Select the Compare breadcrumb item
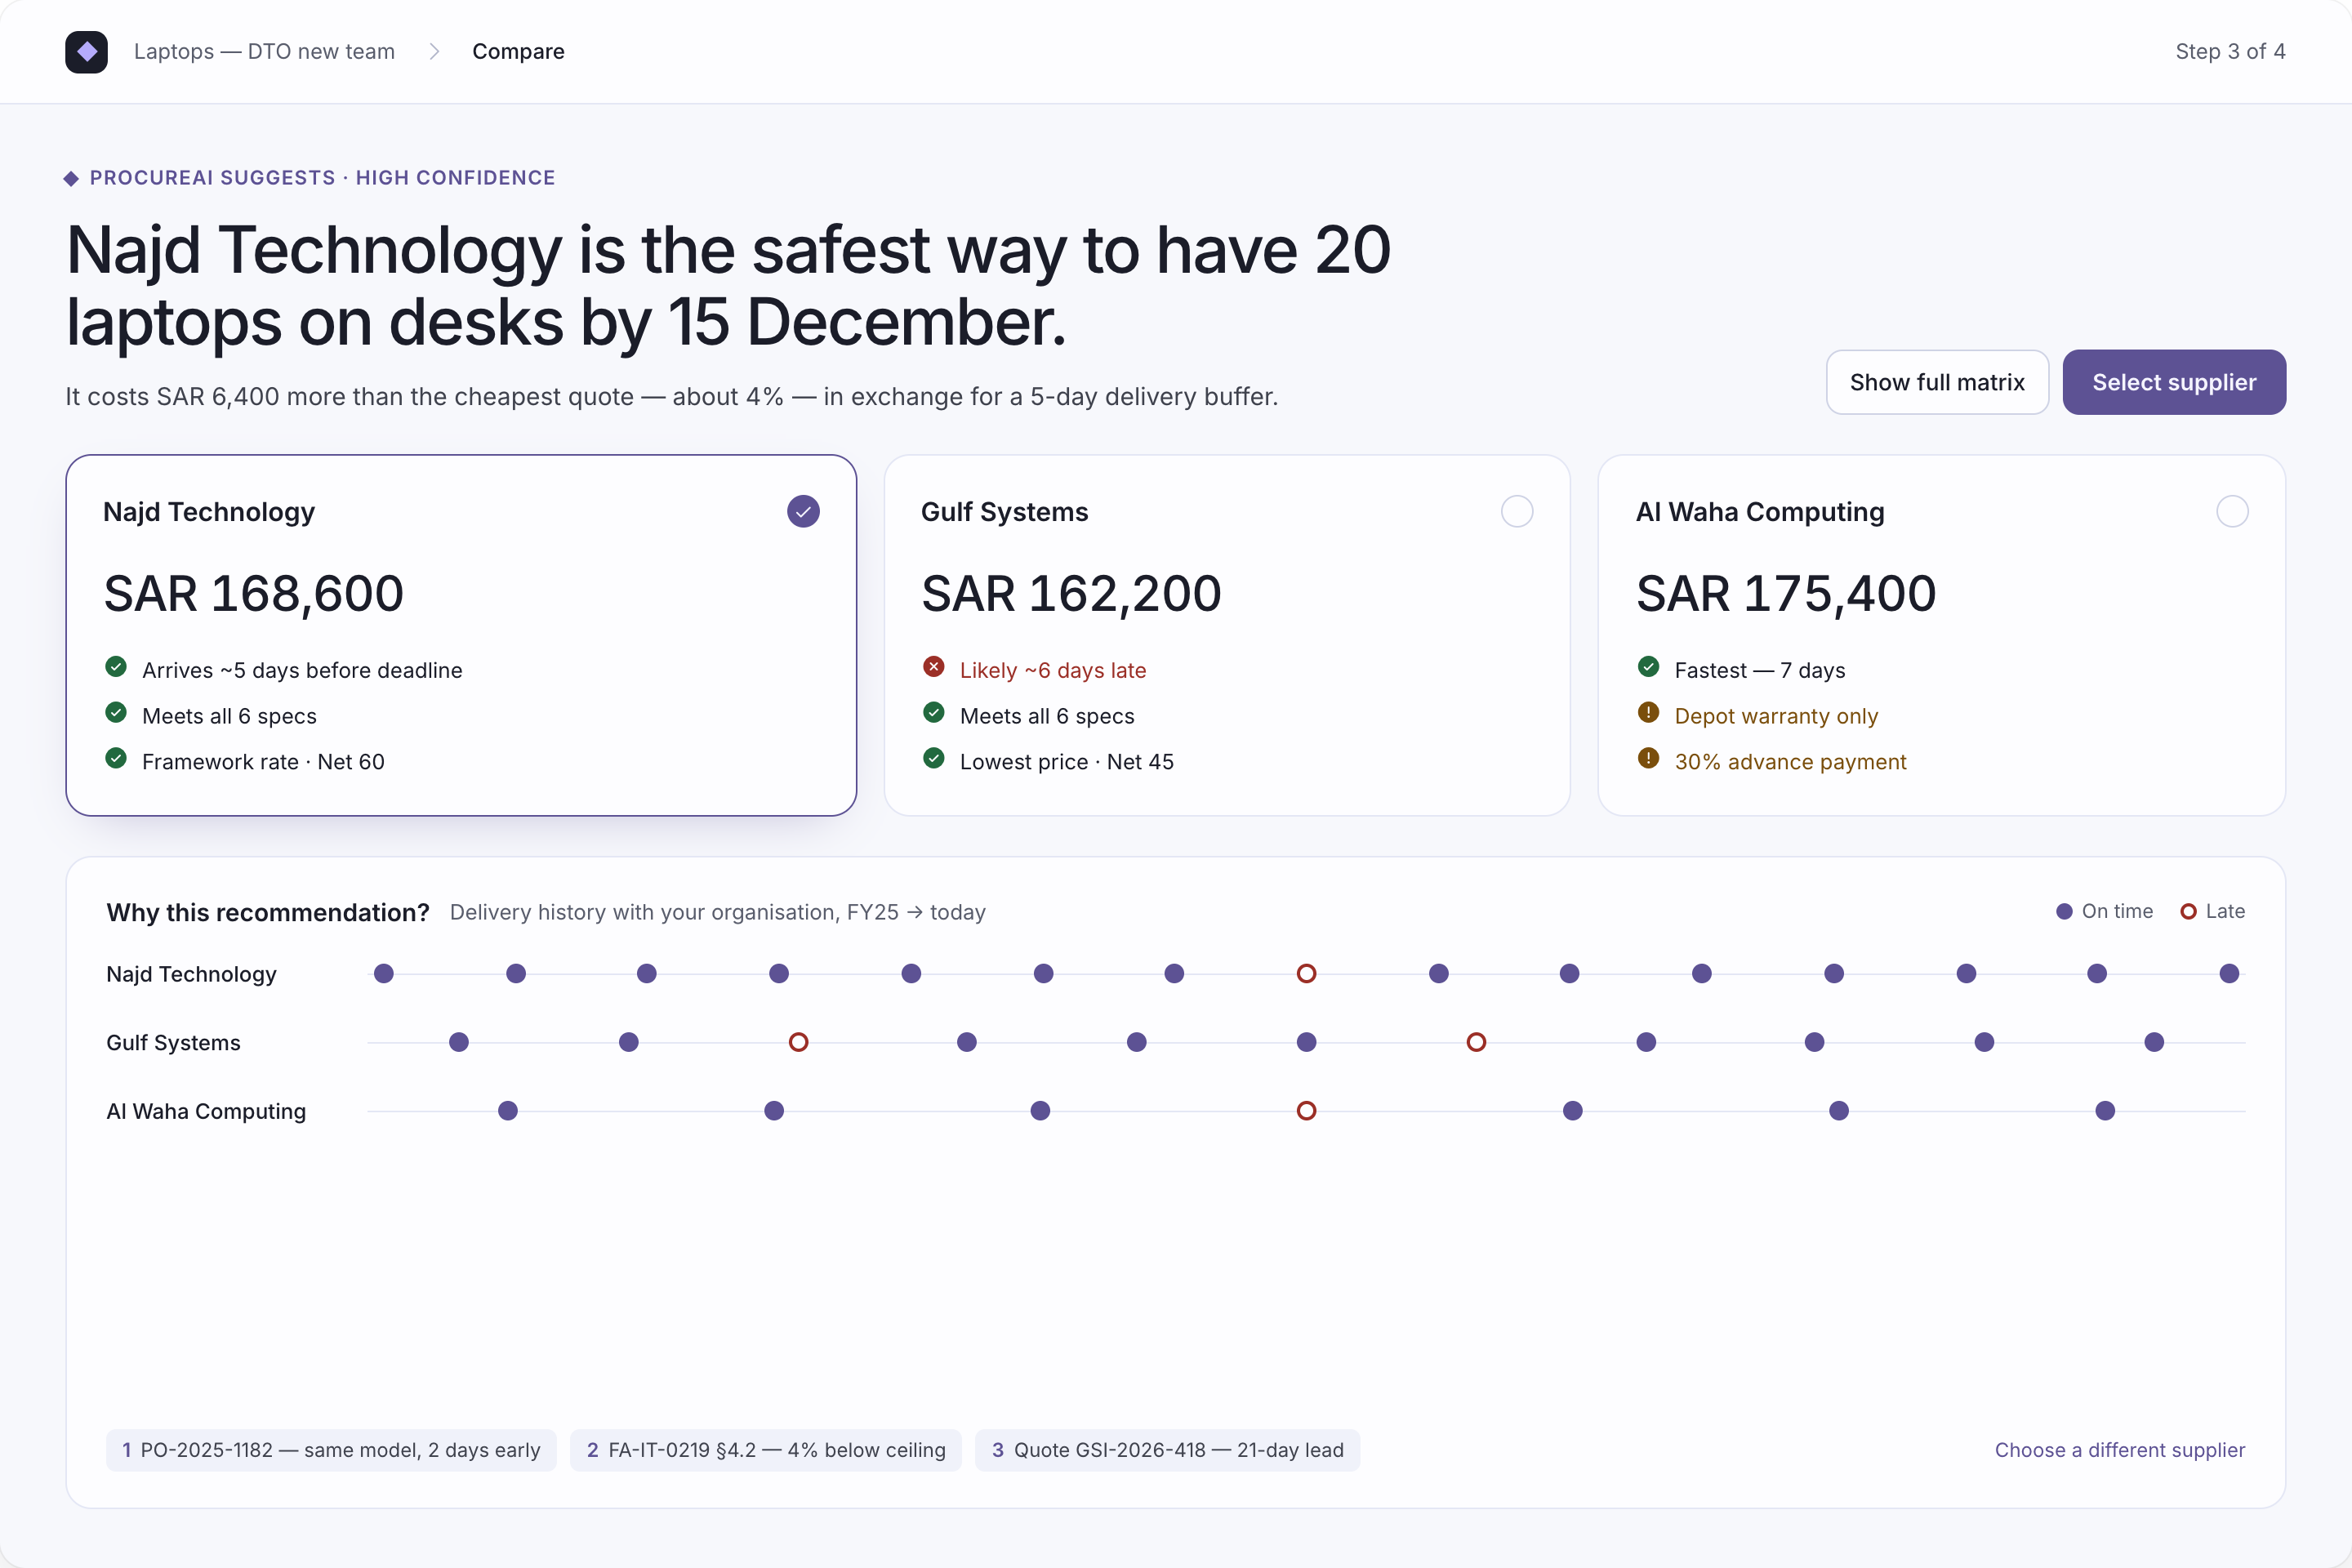The image size is (2352, 1568). (518, 51)
